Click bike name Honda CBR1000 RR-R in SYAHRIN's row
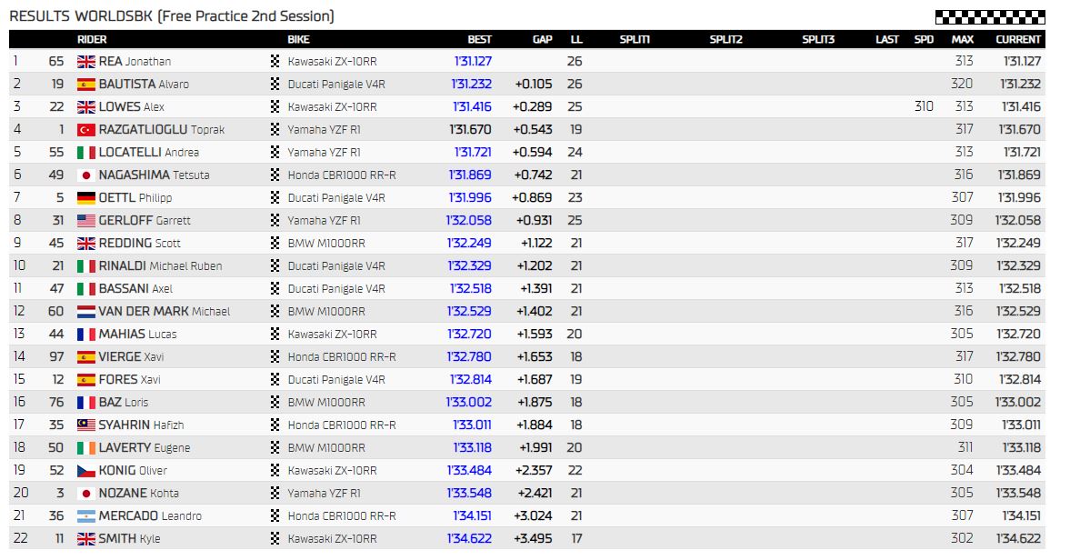 tap(342, 425)
